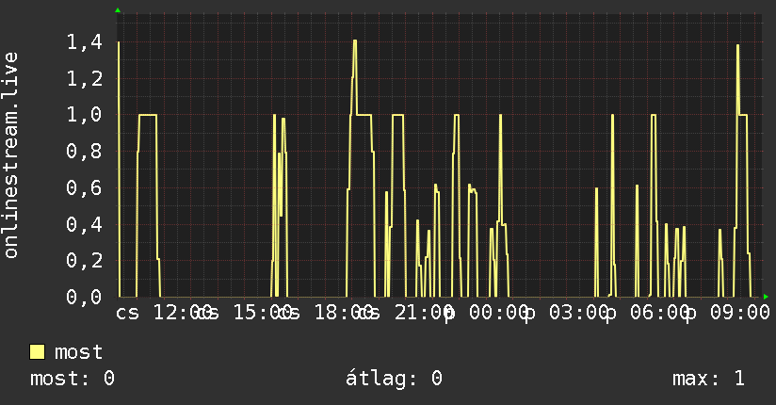Click the green arrow atop the y-axis
The height and width of the screenshot is (405, 776).
[x=118, y=10]
